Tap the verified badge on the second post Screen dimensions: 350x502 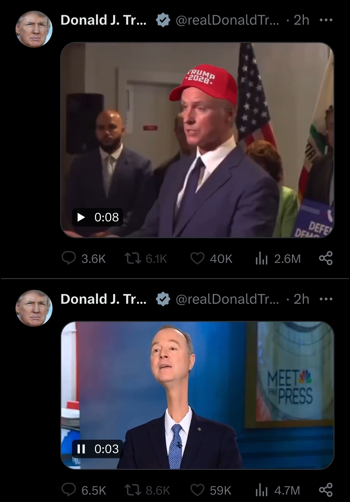(163, 299)
